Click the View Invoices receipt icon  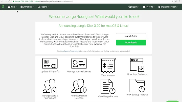108,65
